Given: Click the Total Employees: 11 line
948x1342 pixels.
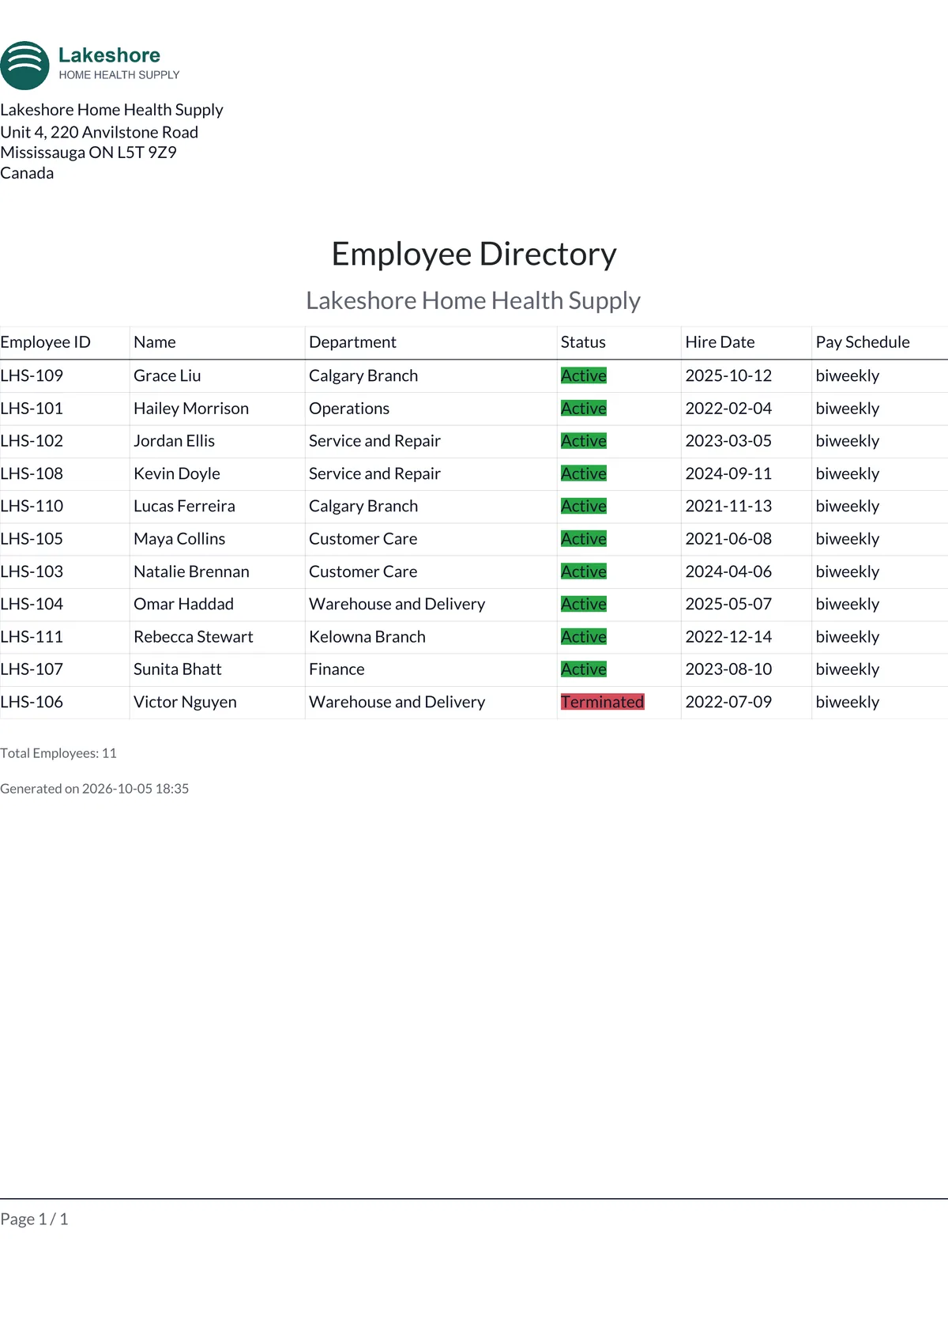Looking at the screenshot, I should point(58,753).
